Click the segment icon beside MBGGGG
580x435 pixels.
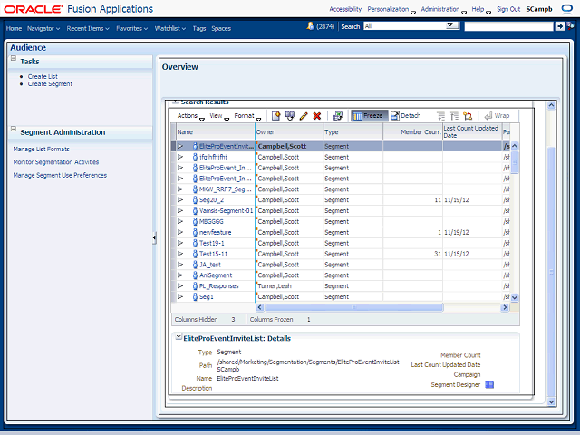click(x=195, y=221)
